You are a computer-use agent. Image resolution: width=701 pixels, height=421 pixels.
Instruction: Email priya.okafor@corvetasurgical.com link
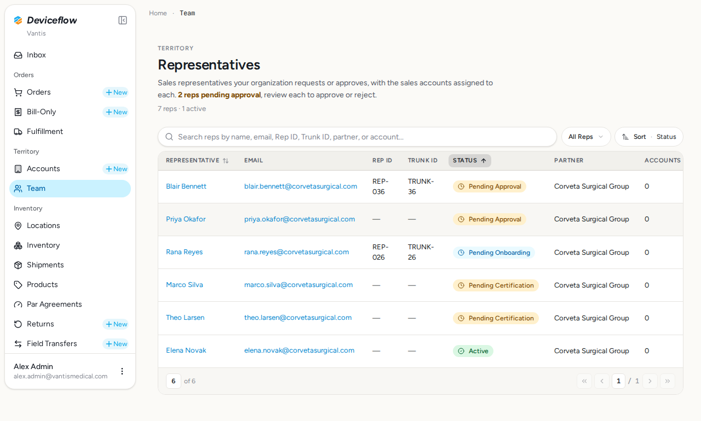point(300,219)
